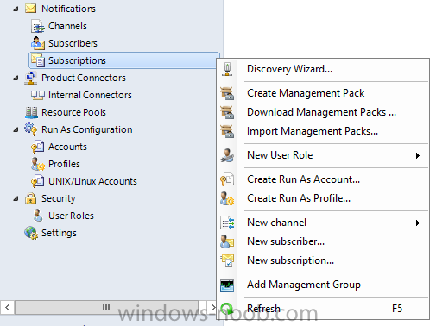
Task: Click the Profiles user icon
Action: pyautogui.click(x=38, y=164)
